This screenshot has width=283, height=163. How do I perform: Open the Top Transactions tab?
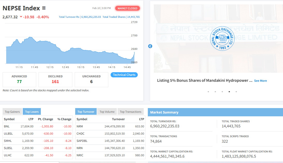(131, 112)
